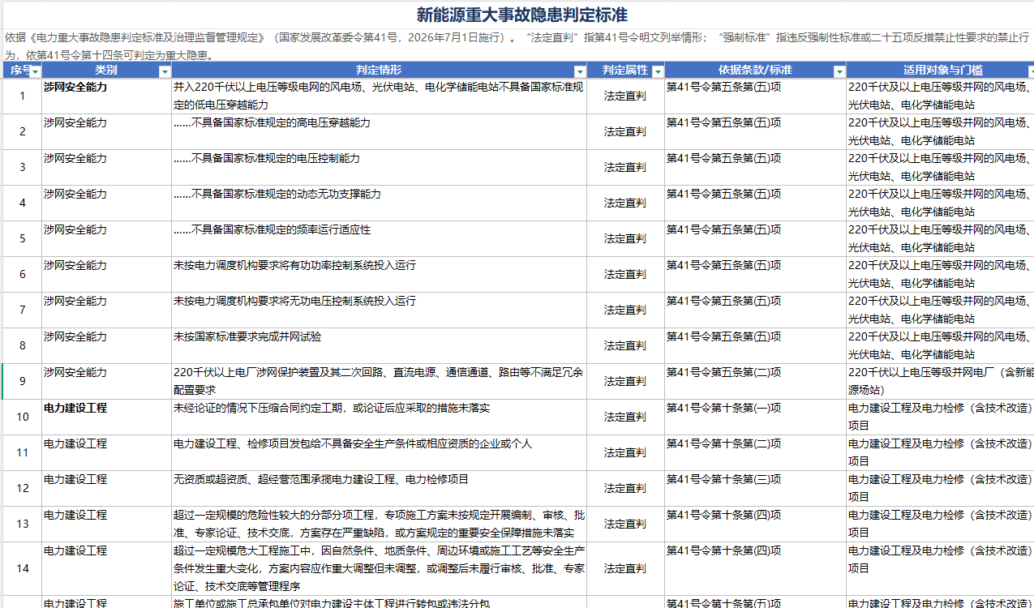Image resolution: width=1034 pixels, height=608 pixels.
Task: Select the row number 5 cell
Action: (22, 239)
